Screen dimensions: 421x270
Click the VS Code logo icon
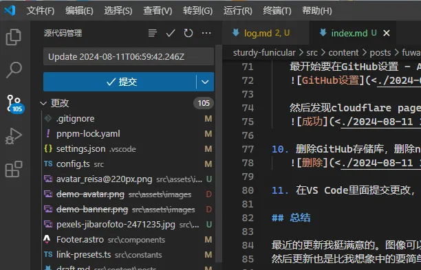pyautogui.click(x=10, y=10)
